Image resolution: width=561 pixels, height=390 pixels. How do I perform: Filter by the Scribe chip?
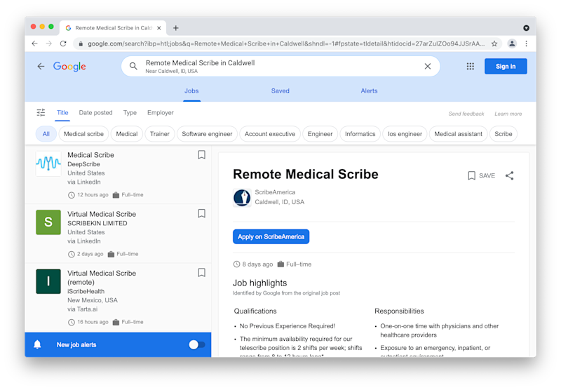click(x=503, y=134)
